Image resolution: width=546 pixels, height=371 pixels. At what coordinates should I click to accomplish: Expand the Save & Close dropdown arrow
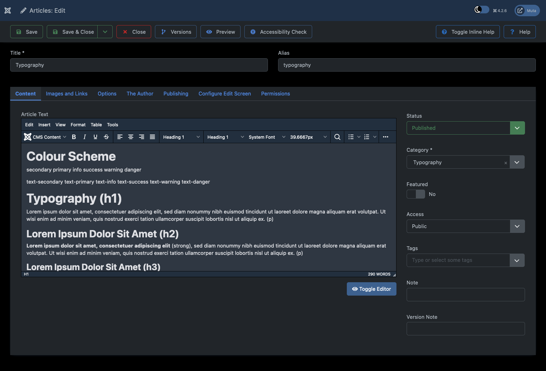pyautogui.click(x=105, y=32)
